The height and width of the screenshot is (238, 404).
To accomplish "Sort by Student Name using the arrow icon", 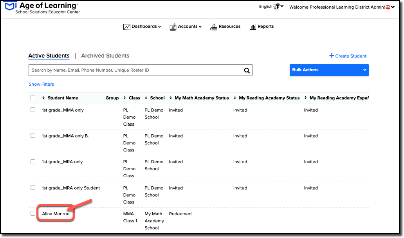I will (x=43, y=98).
